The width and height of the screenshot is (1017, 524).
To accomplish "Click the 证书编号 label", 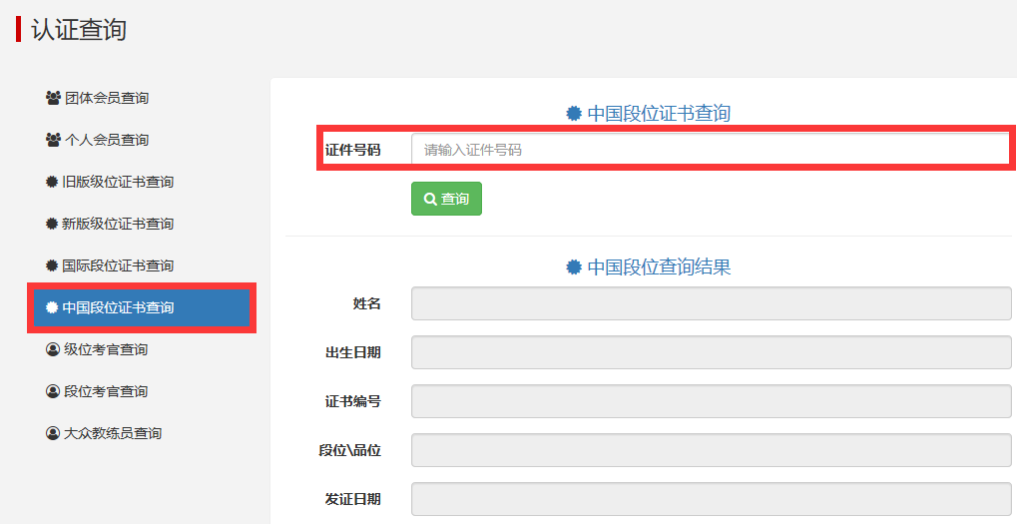I will click(x=353, y=401).
